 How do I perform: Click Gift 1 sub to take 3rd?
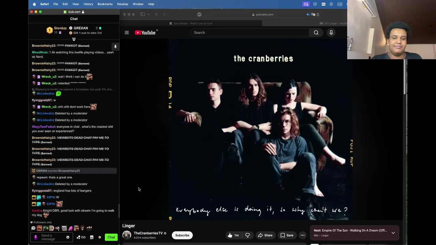[x=87, y=33]
